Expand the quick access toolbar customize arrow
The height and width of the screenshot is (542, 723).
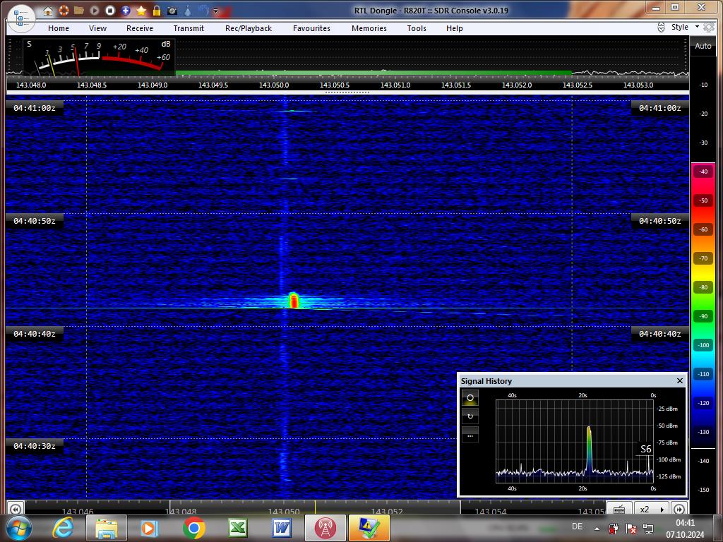tap(215, 11)
